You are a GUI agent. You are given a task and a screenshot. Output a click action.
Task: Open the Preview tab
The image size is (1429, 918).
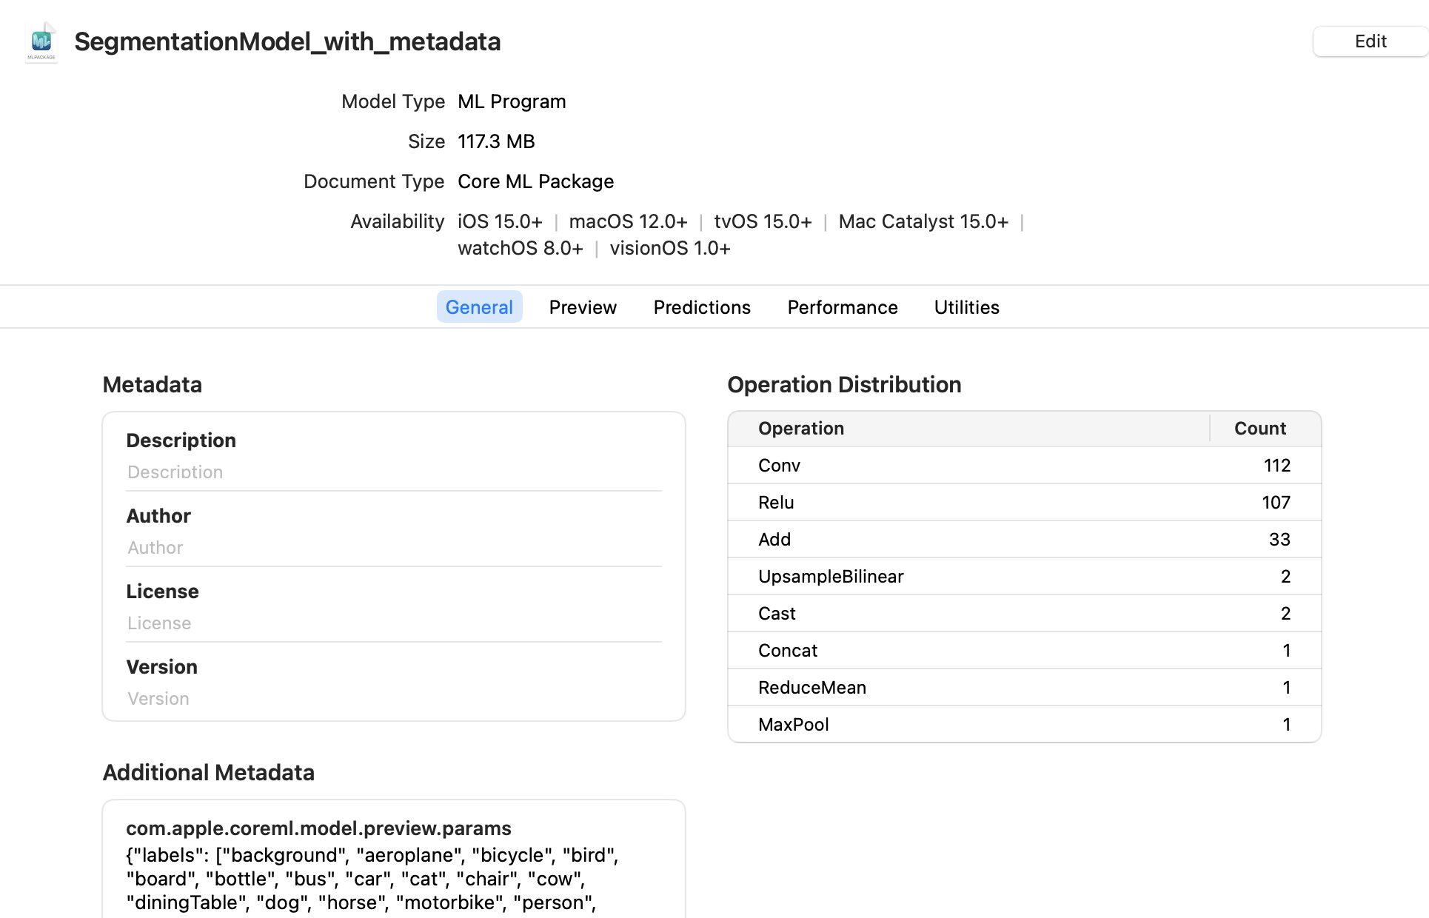click(583, 307)
